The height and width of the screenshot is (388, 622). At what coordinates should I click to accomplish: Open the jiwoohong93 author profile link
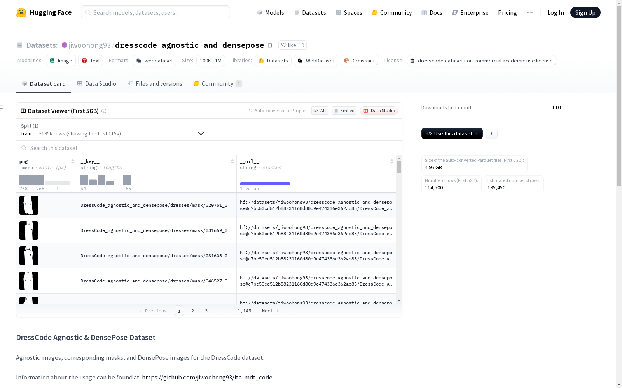coord(90,45)
